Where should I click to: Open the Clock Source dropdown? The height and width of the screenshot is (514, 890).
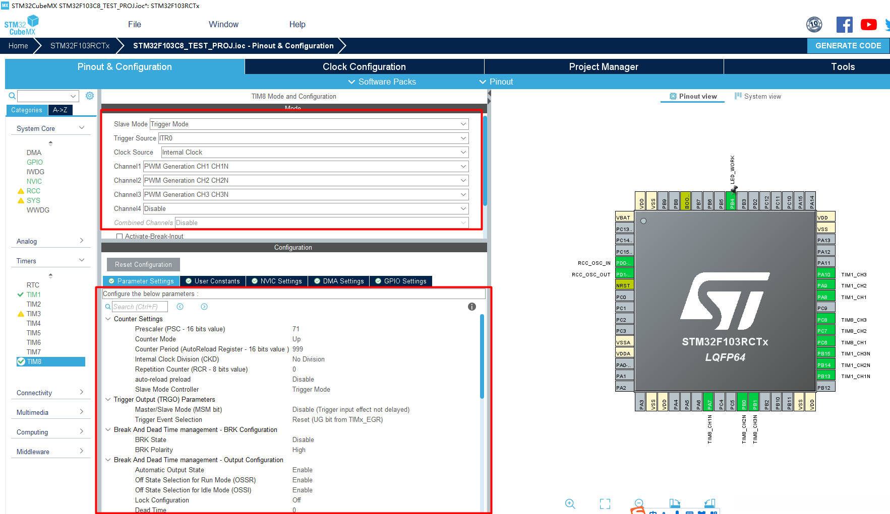click(315, 152)
